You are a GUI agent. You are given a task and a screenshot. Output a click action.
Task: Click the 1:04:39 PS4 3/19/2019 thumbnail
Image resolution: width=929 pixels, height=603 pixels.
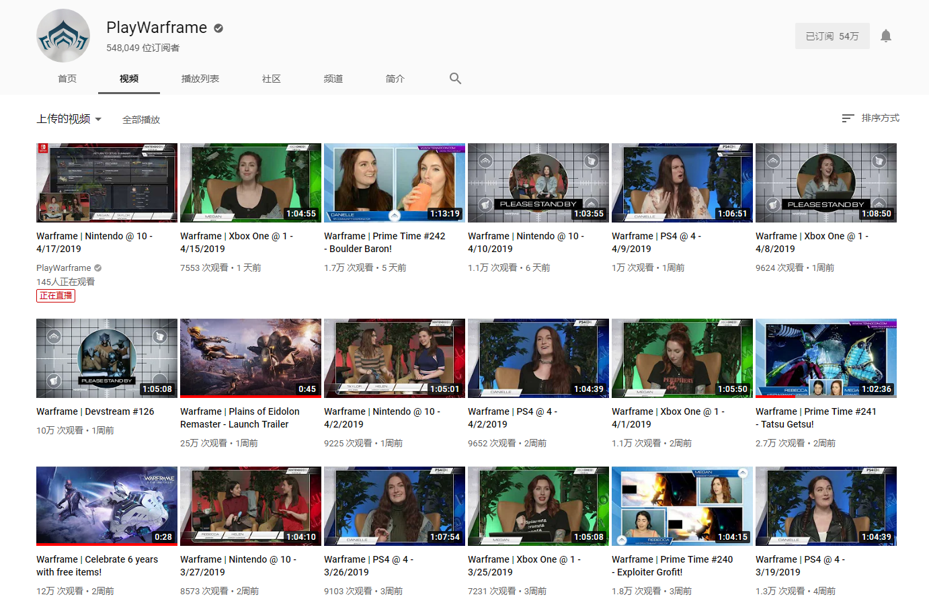click(x=826, y=506)
